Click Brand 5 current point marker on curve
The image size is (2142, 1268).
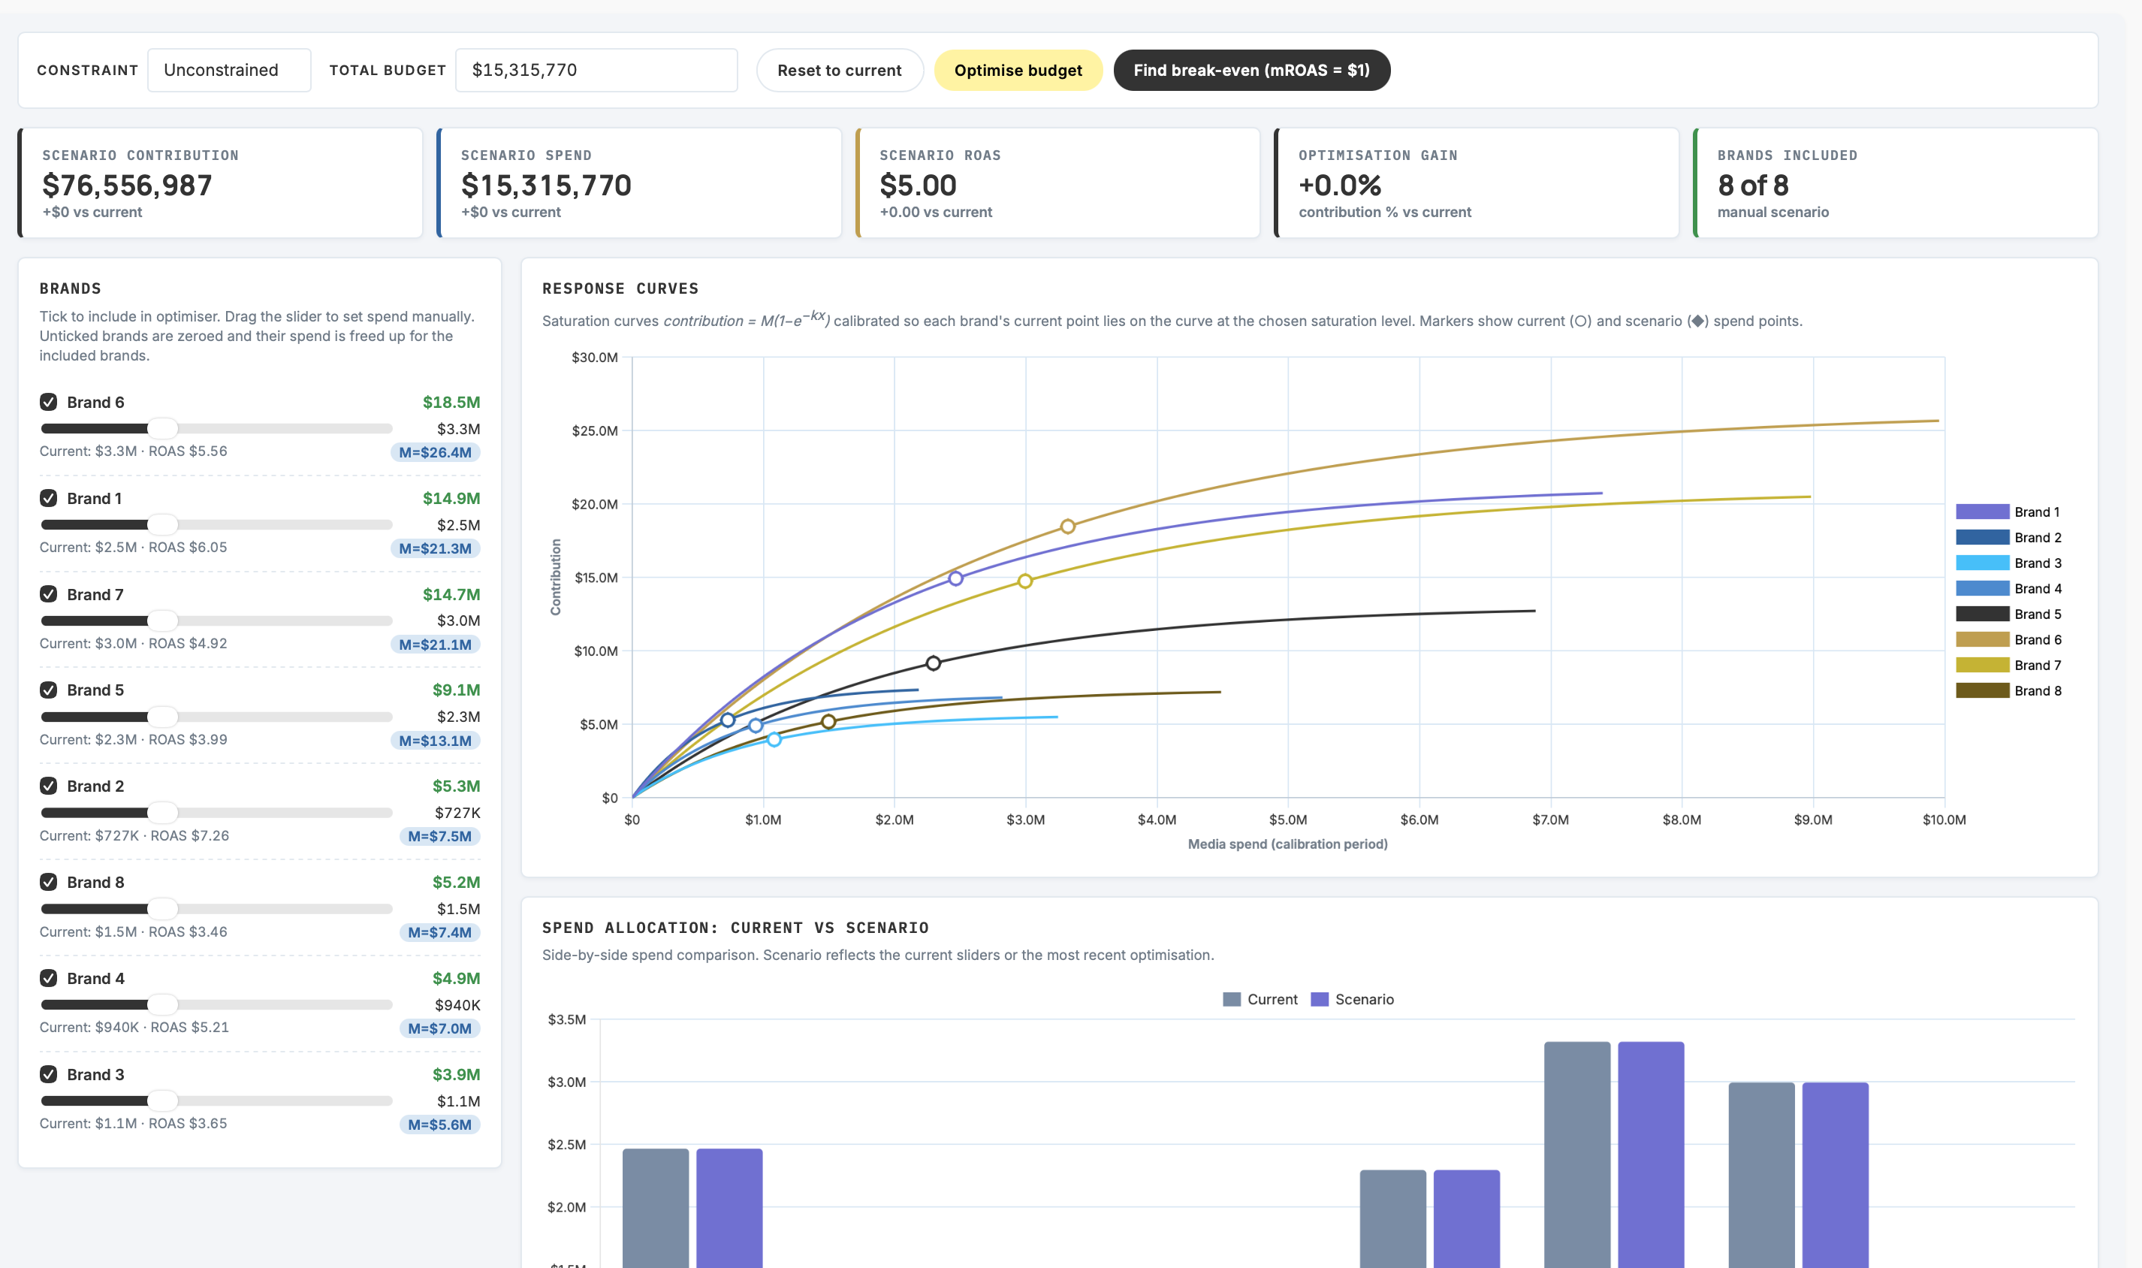934,663
